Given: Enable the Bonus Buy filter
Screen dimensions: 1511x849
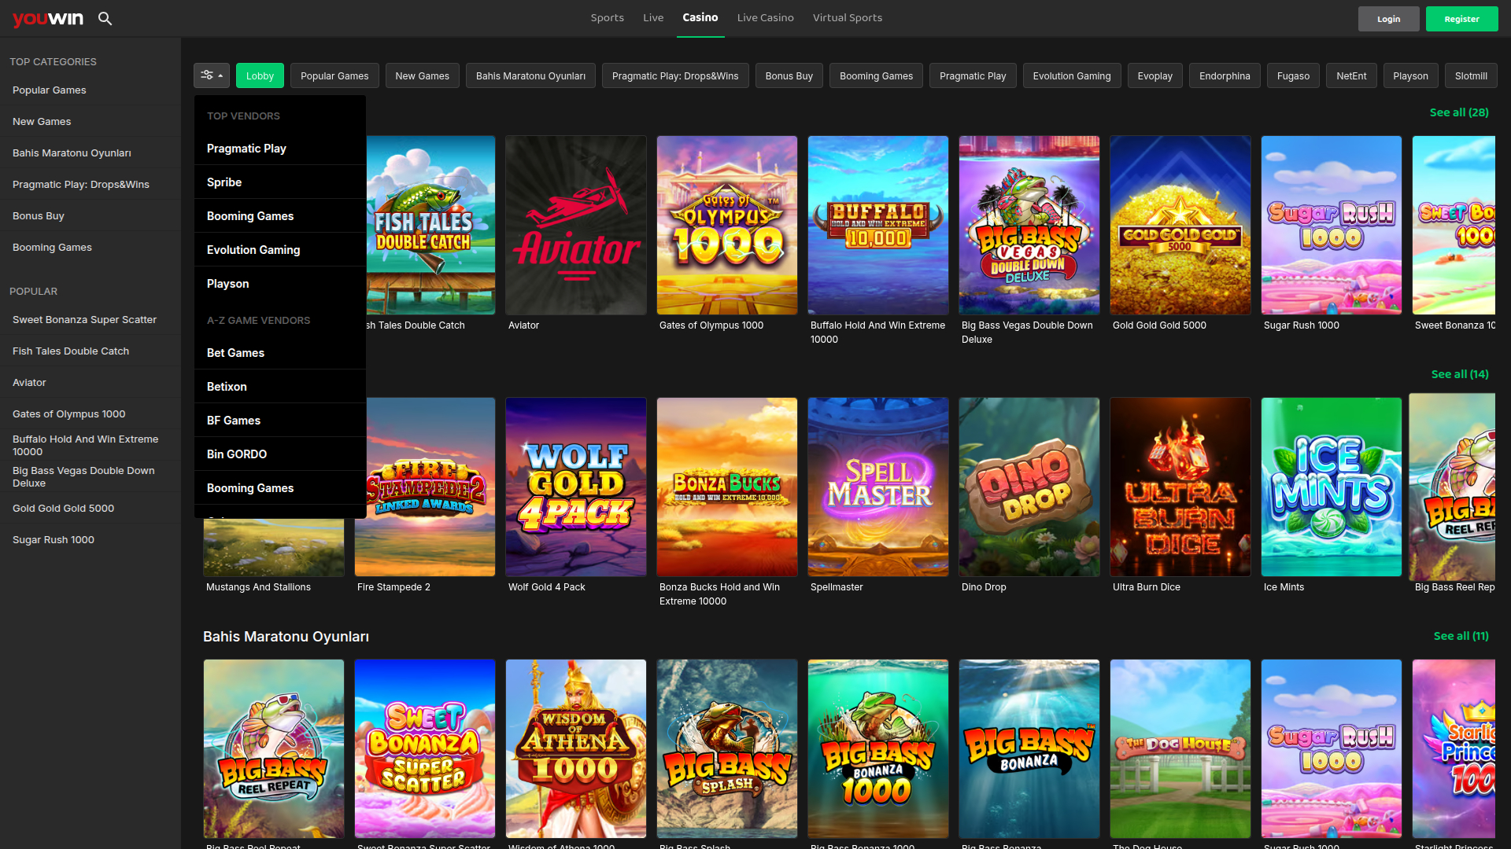Looking at the screenshot, I should [x=789, y=75].
